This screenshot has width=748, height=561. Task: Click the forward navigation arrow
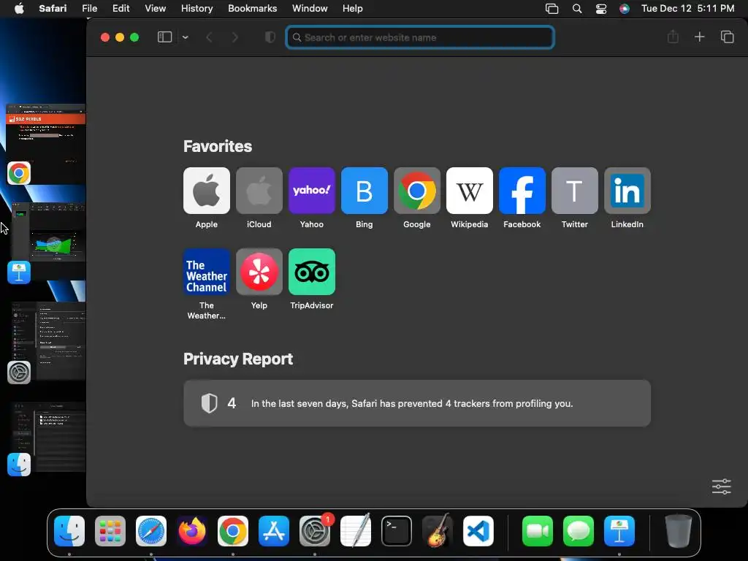click(x=234, y=37)
